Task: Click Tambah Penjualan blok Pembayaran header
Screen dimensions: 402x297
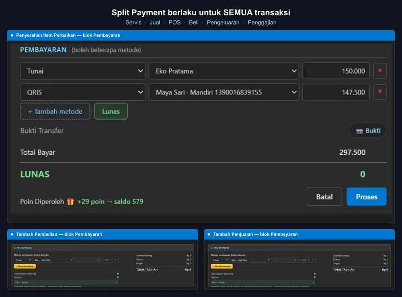Action: click(x=299, y=234)
